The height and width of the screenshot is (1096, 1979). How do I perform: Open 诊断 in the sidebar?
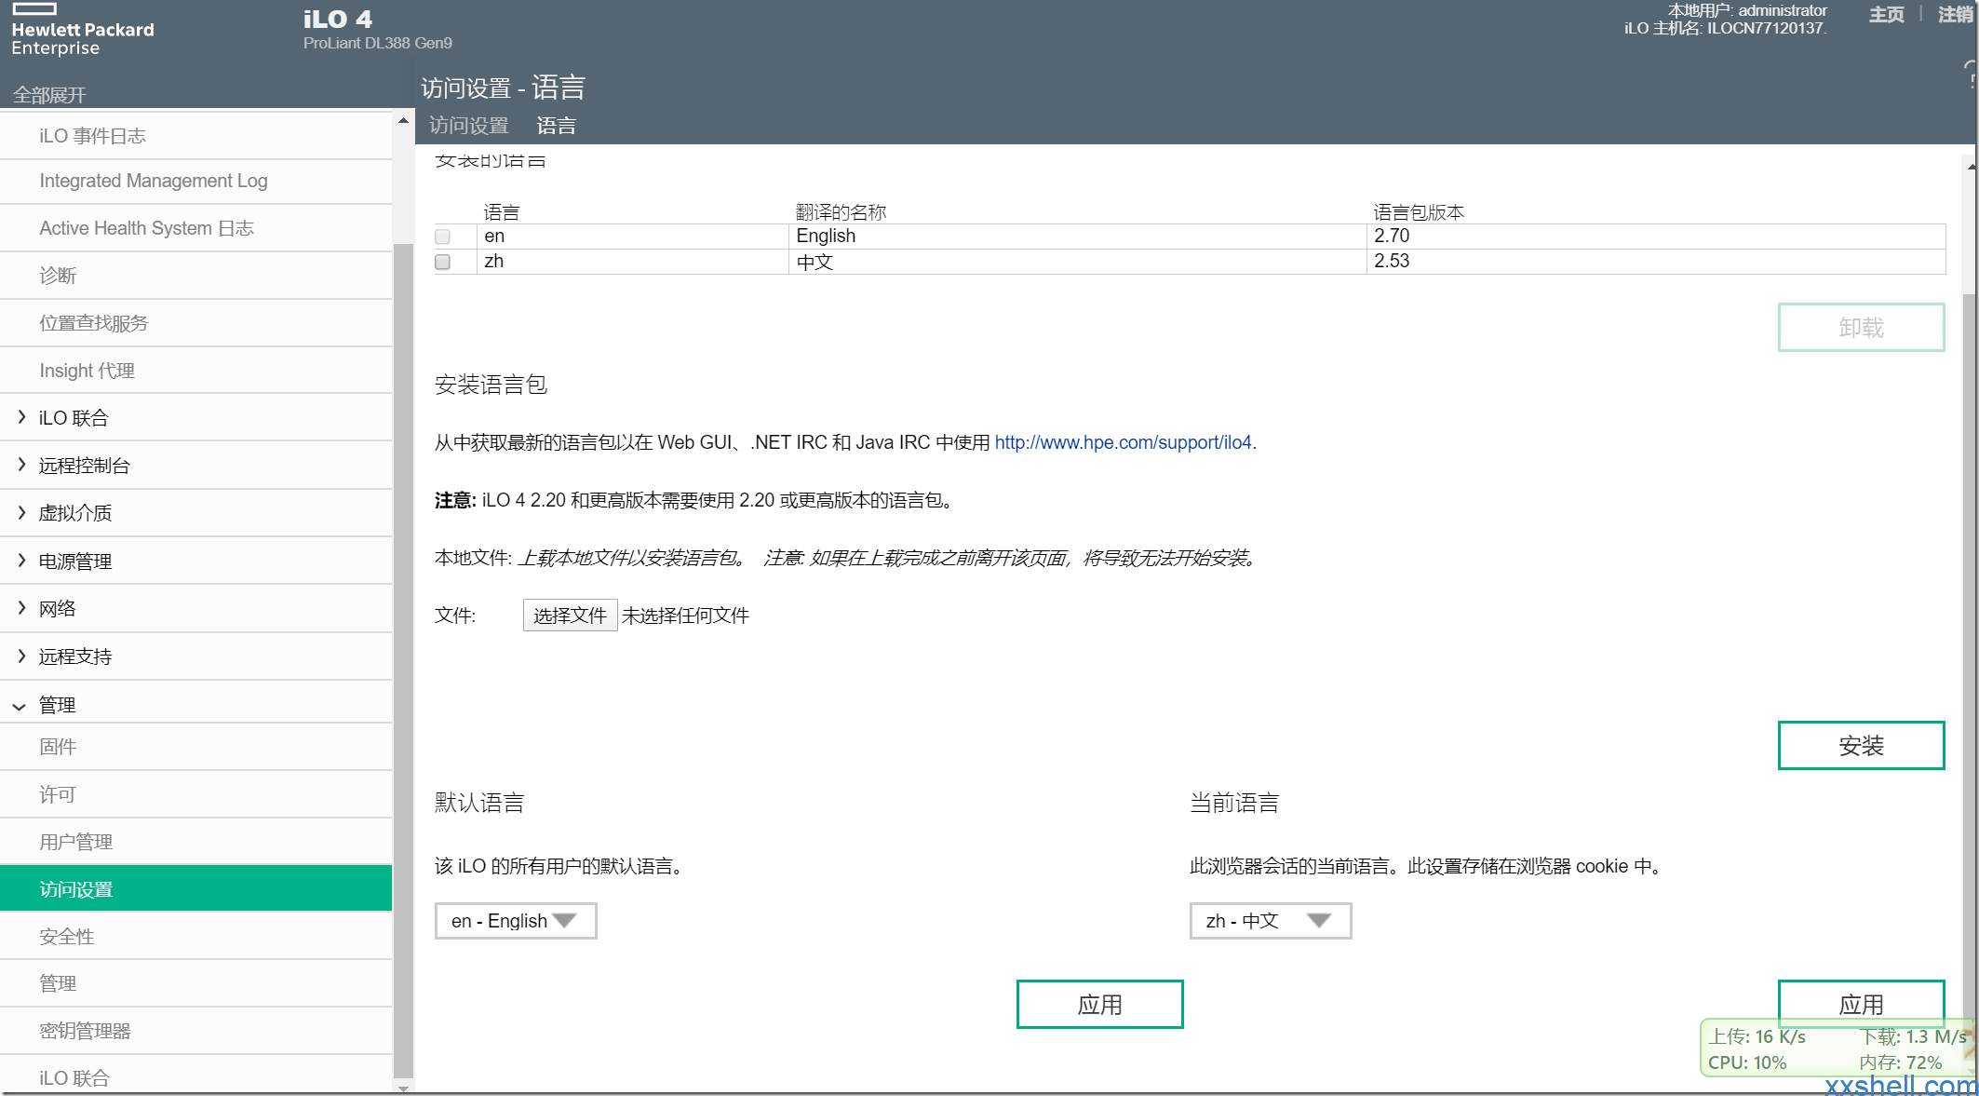coord(195,276)
